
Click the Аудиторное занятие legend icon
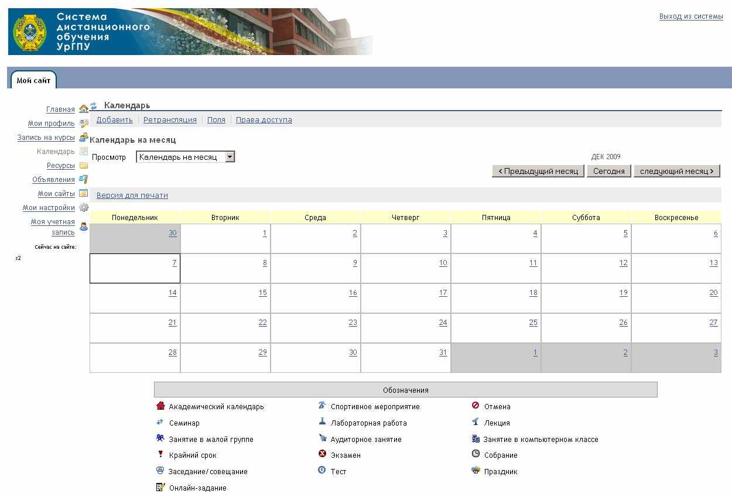(x=322, y=438)
